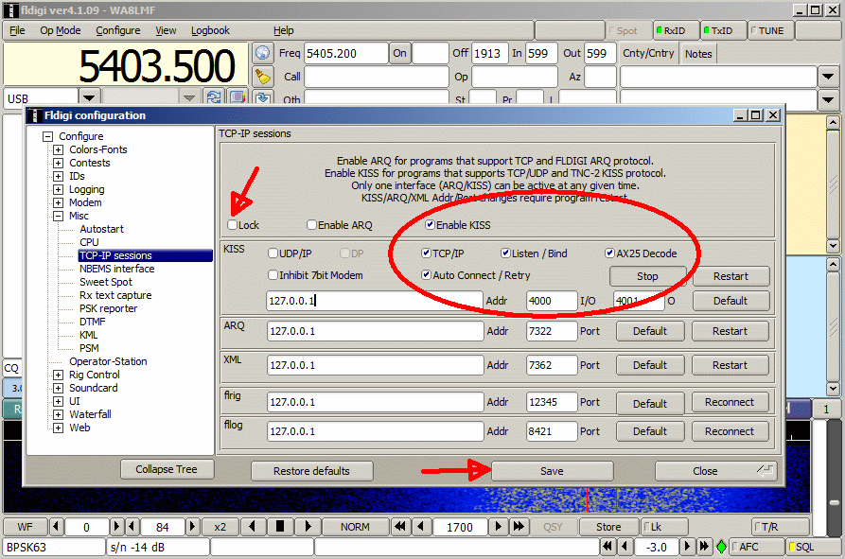Toggle the AX25 Decode checkbox
The image size is (845, 559).
(610, 253)
